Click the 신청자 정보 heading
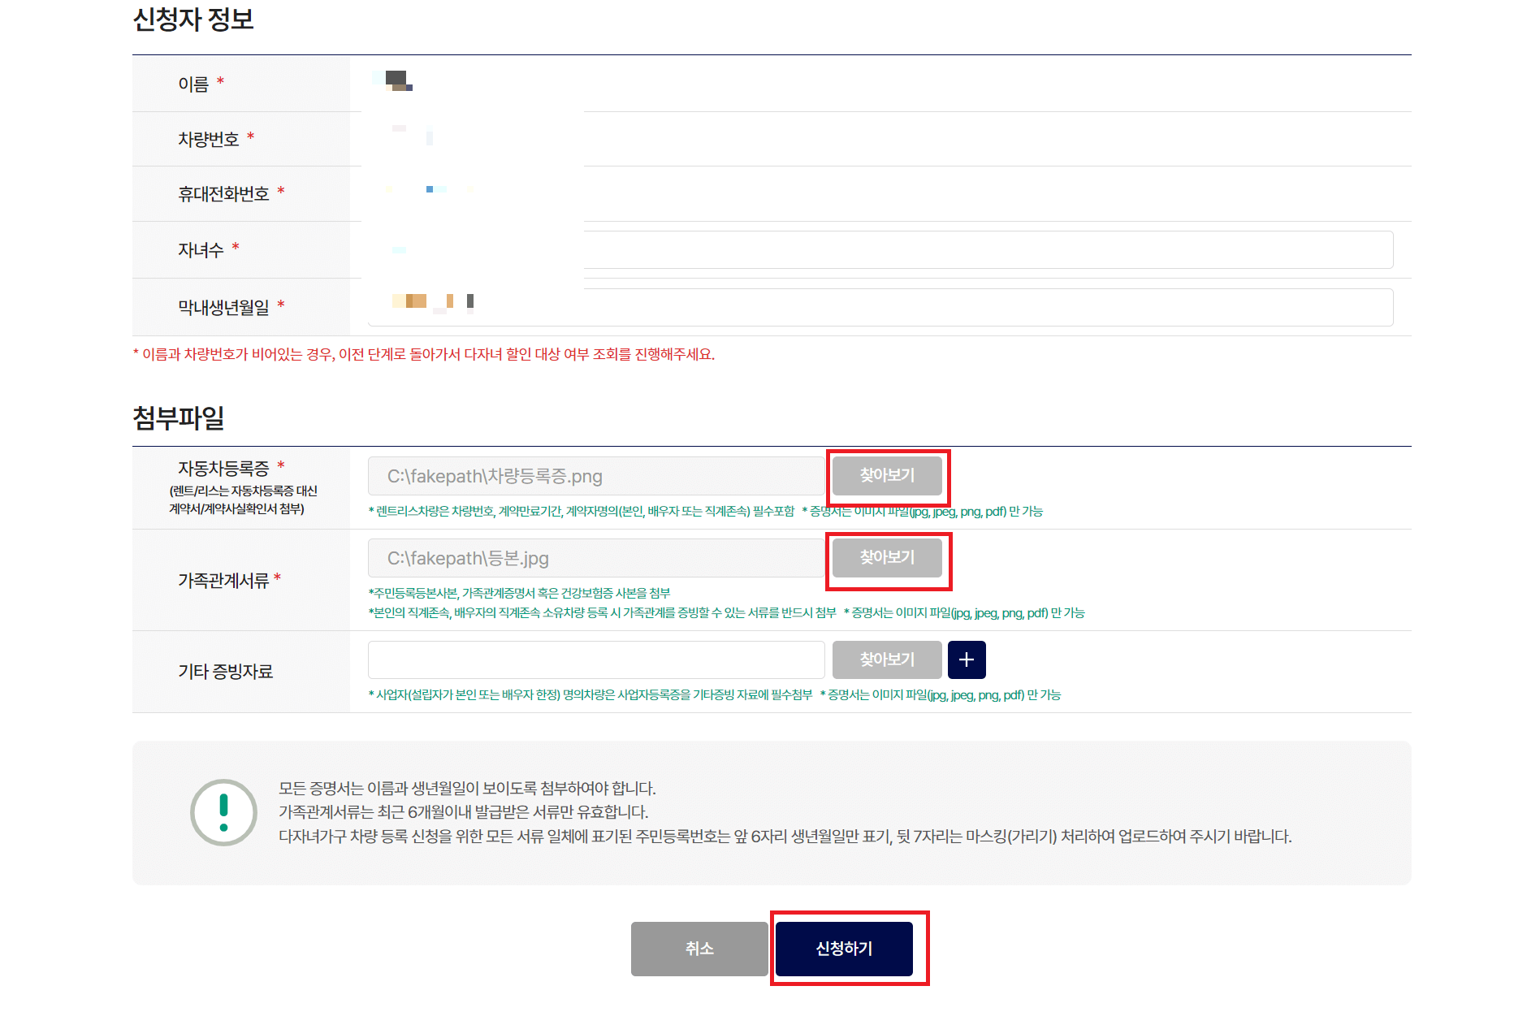1527x1025 pixels. pyautogui.click(x=193, y=19)
